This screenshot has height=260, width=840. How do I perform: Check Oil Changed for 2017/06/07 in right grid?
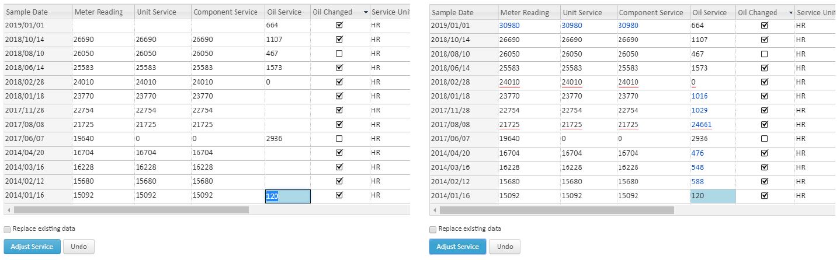point(765,139)
